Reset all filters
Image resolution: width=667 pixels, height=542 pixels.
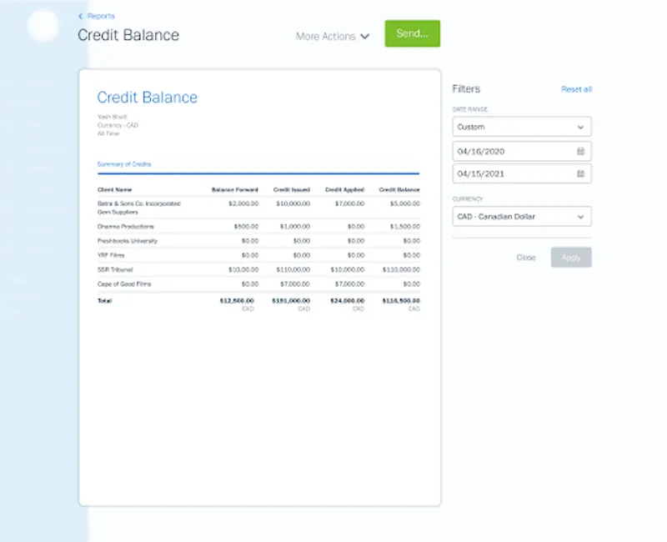tap(576, 88)
